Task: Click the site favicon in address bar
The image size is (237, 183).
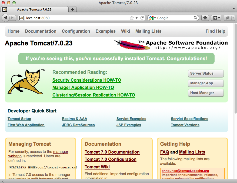Action: point(22,18)
